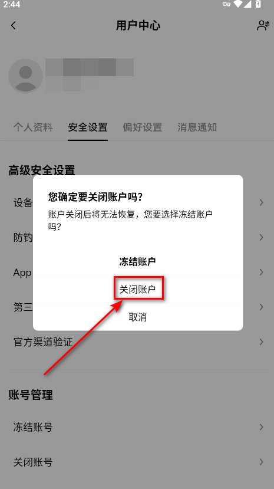Switch to 个人资料 tab
Screen dimensions: 274x489
tap(33, 127)
